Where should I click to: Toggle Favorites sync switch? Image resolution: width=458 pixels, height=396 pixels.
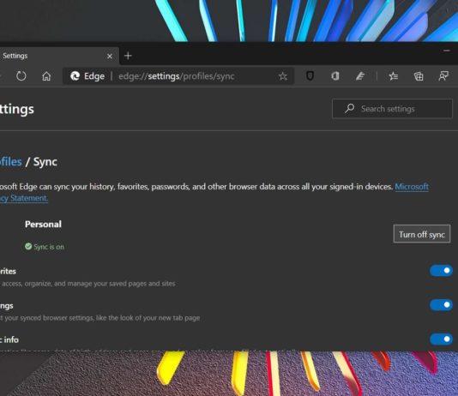pyautogui.click(x=442, y=271)
